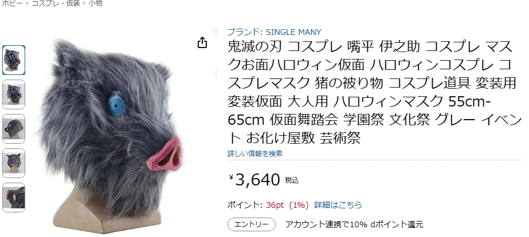Click the share icon above product image
This screenshot has height=237, width=529.
click(202, 42)
